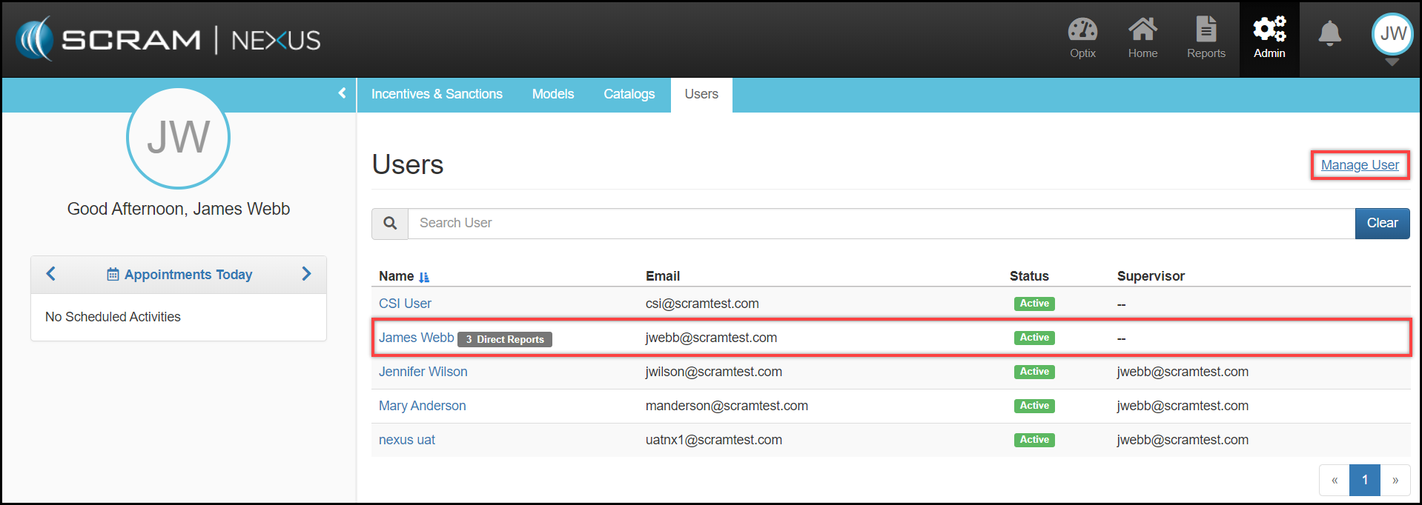Click the Manage User link
Image resolution: width=1422 pixels, height=505 pixels.
tap(1360, 165)
